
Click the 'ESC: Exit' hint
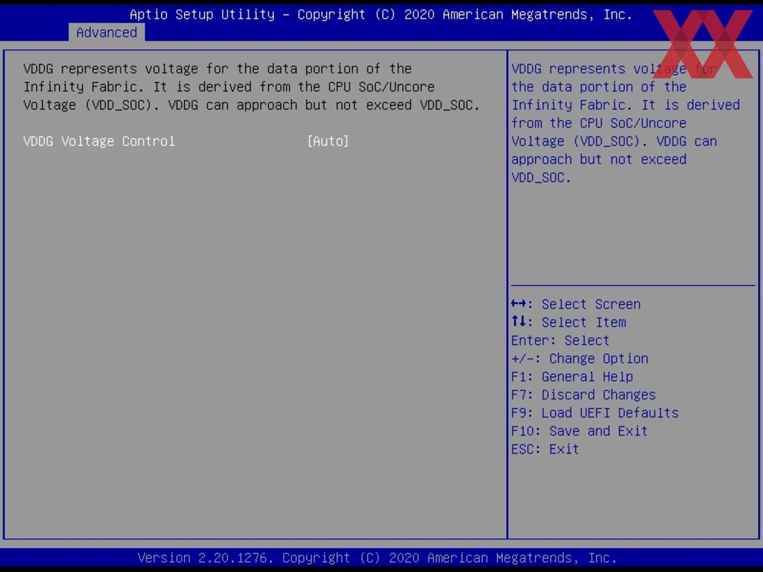[545, 449]
